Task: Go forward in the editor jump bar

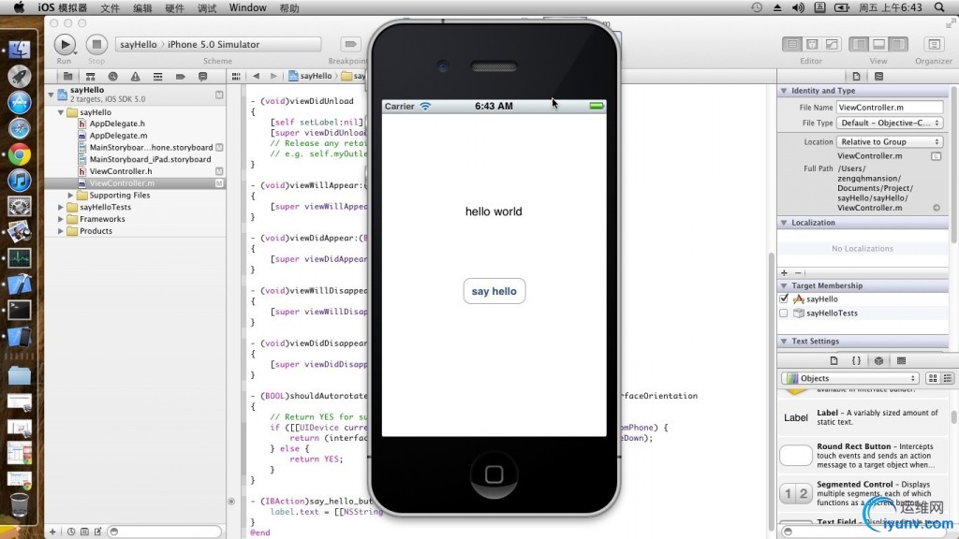Action: point(273,77)
